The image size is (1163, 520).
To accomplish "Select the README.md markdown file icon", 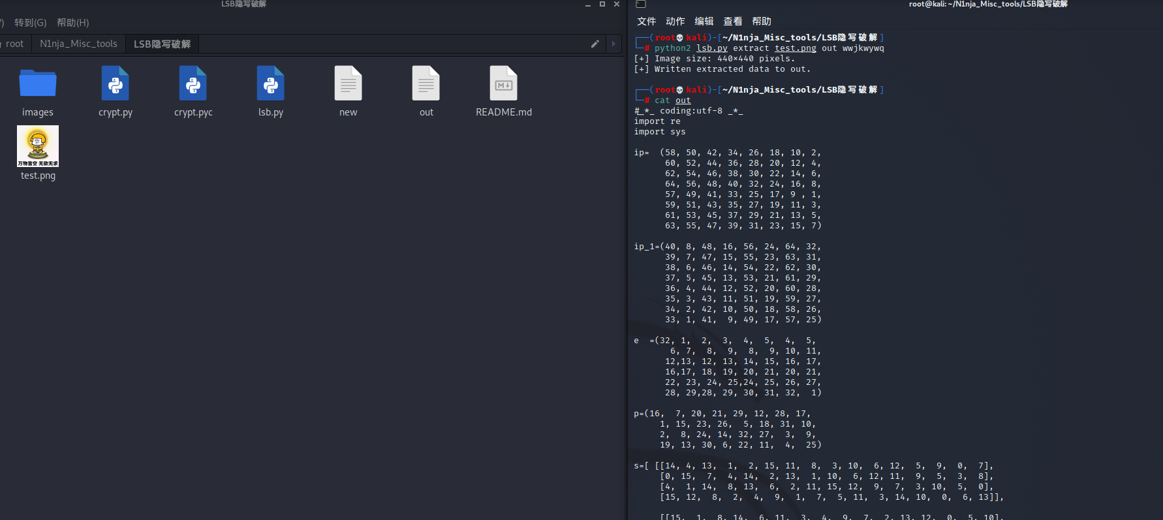I will [x=504, y=84].
